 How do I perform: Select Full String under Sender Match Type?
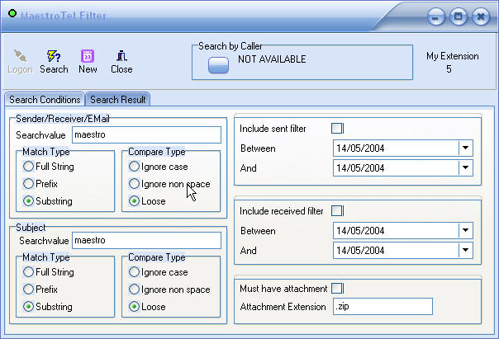pyautogui.click(x=28, y=166)
